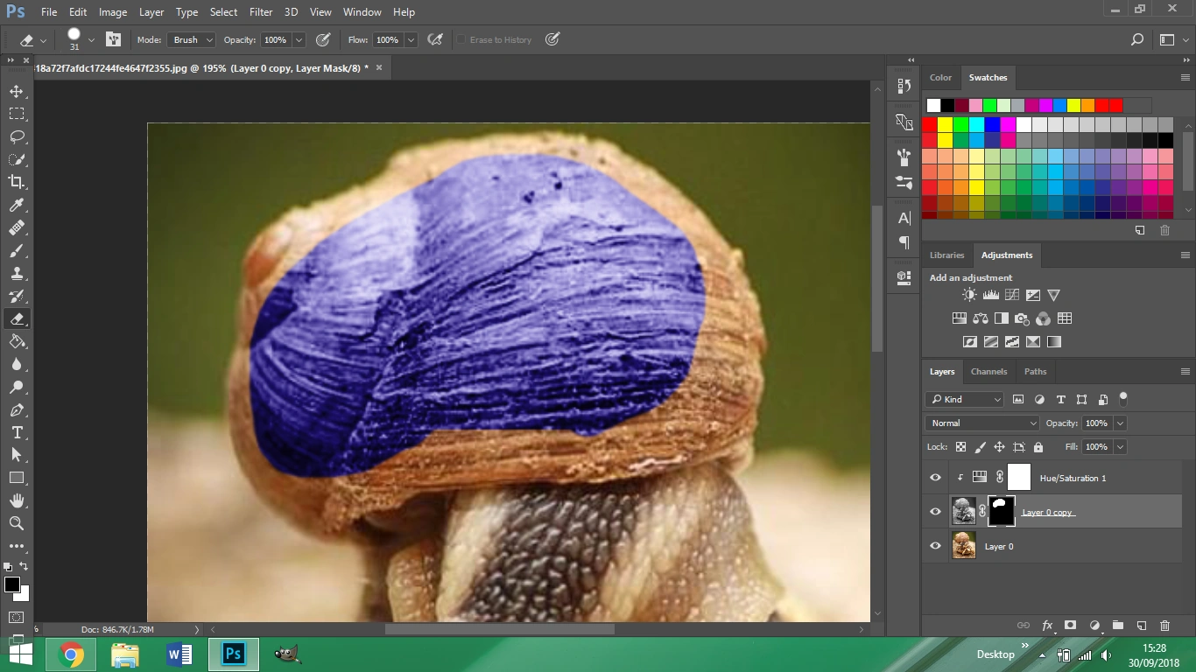Select the Zoom tool
This screenshot has width=1196, height=672.
click(x=17, y=523)
